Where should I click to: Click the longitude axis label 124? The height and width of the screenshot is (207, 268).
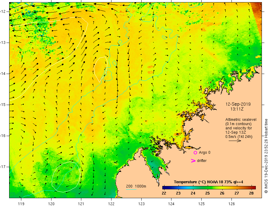tap(171, 204)
